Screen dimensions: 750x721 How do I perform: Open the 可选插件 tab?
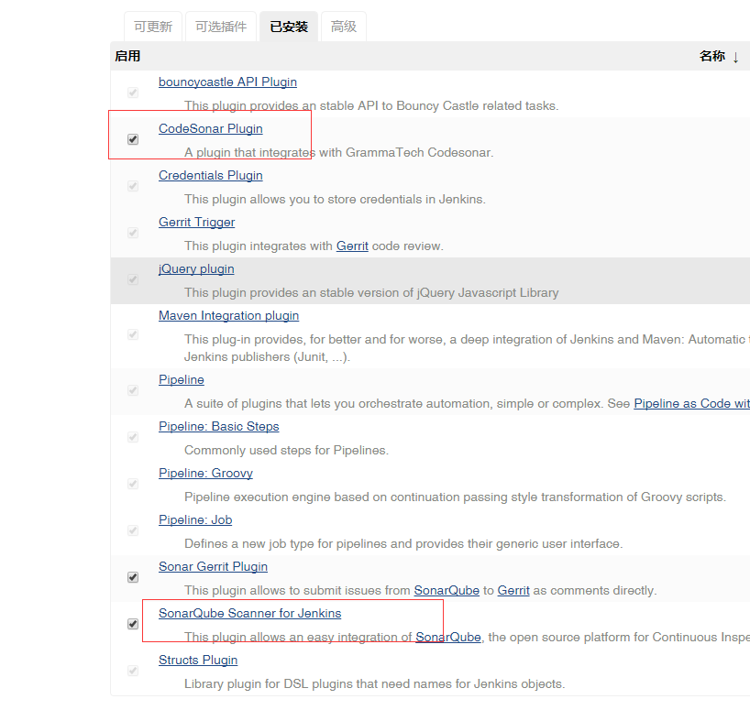(x=221, y=27)
